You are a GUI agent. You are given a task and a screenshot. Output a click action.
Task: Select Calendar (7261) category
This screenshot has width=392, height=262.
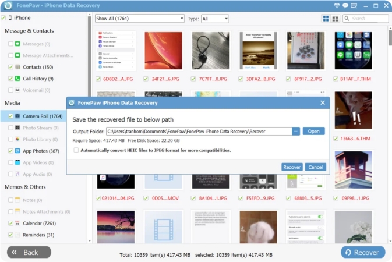[39, 223]
